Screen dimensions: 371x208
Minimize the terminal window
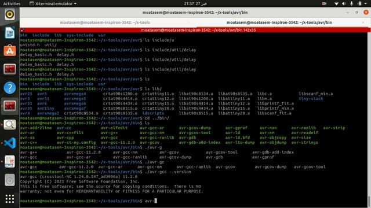(x=348, y=13)
